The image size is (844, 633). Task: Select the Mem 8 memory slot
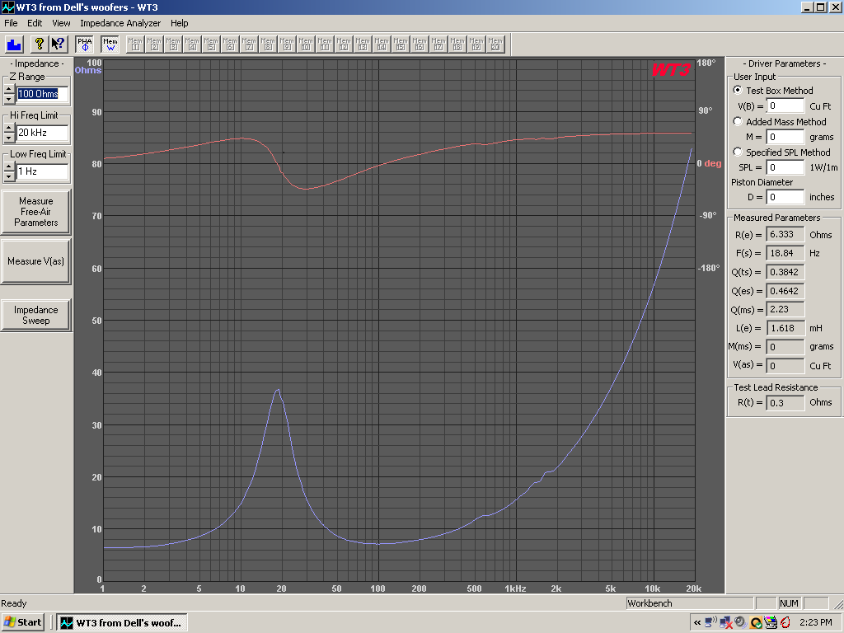pos(268,45)
